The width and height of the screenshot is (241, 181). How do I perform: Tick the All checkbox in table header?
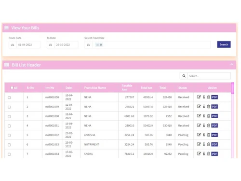[x=12, y=88]
